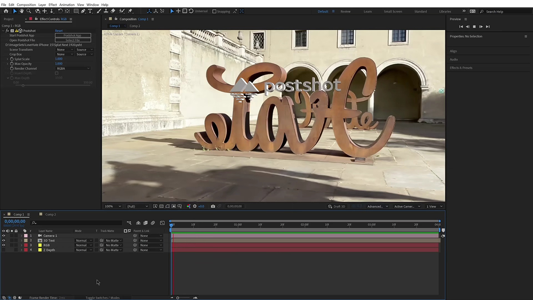Show the Z Depth layer
533x300 pixels.
tap(4, 250)
